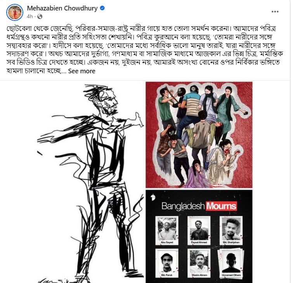The image size is (291, 283).
Task: Open the 4h timestamp link
Action: coord(30,17)
